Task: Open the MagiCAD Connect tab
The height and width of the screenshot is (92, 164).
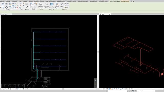Action: click(x=103, y=1)
